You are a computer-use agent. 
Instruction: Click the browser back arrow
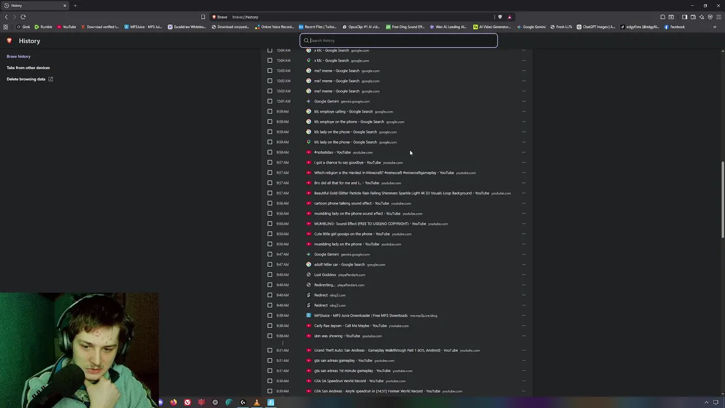6,17
